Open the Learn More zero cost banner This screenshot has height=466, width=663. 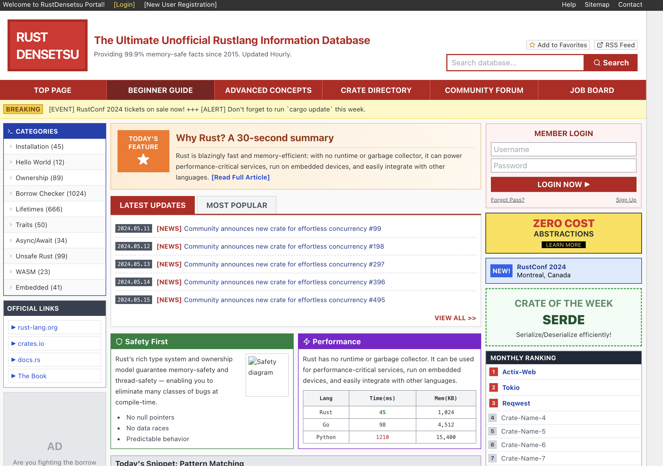(563, 245)
